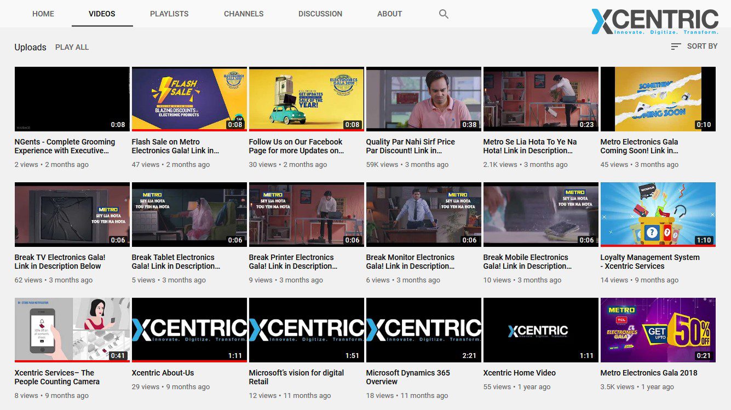
Task: Open the About tab
Action: tap(389, 14)
